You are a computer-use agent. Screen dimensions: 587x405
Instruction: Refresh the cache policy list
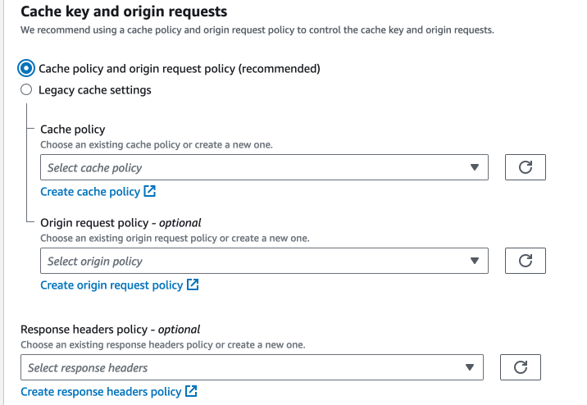(526, 167)
